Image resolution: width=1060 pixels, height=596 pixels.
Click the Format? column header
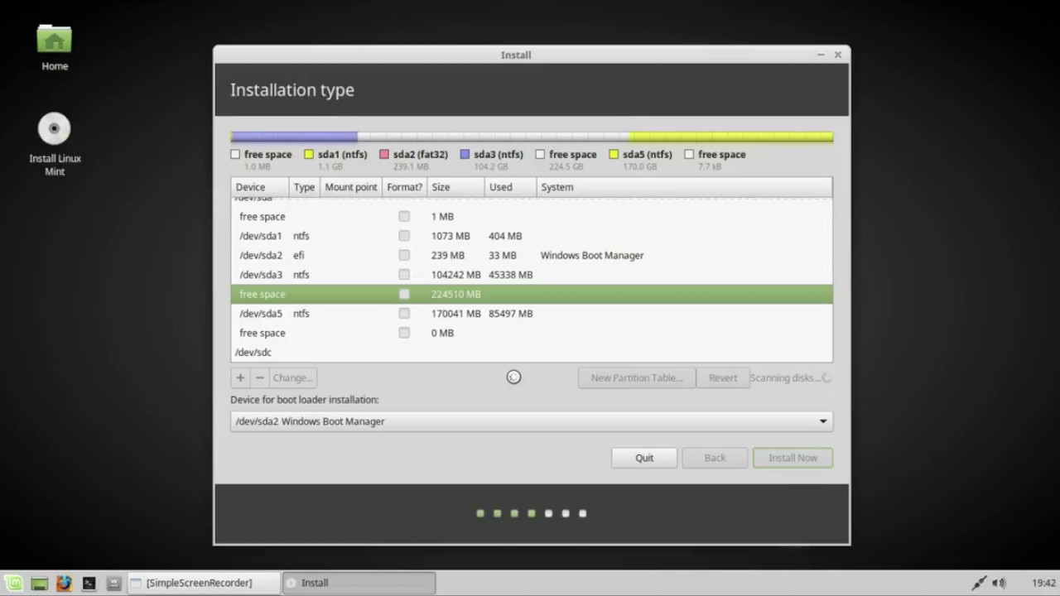pyautogui.click(x=405, y=187)
